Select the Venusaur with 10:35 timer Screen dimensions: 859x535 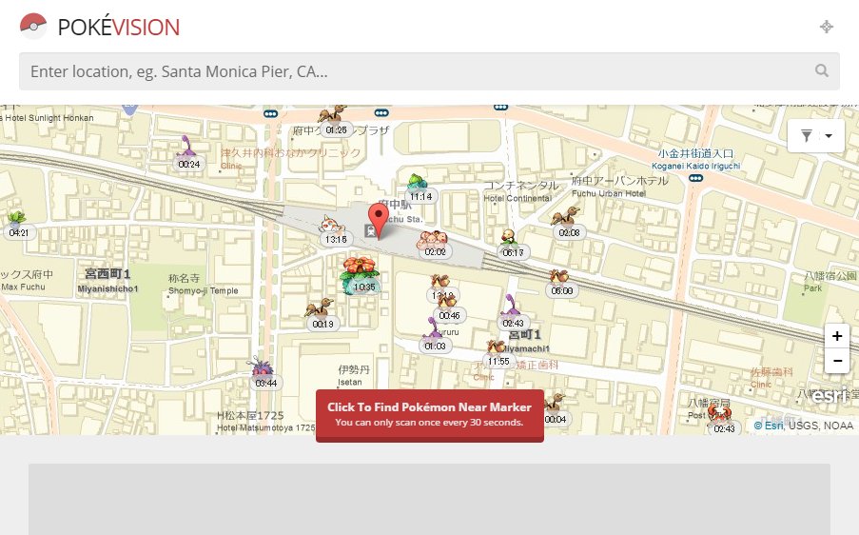361,274
